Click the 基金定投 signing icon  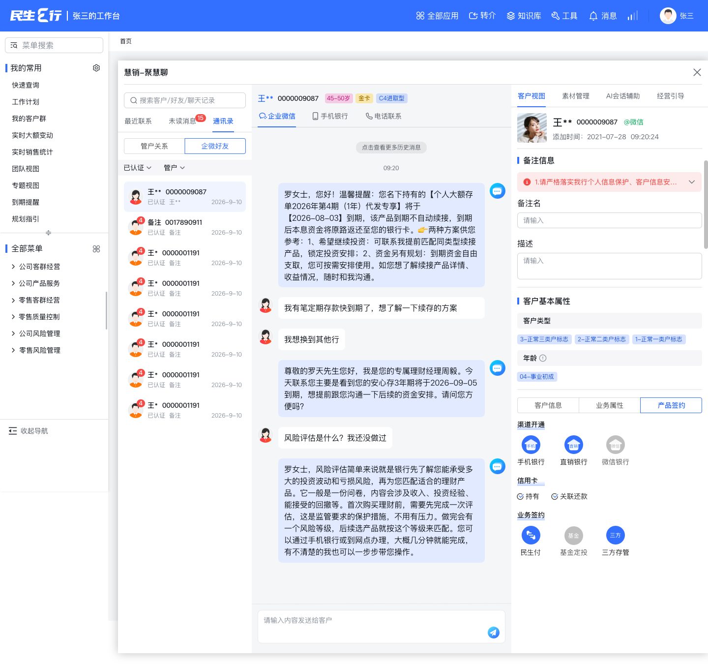tap(574, 535)
